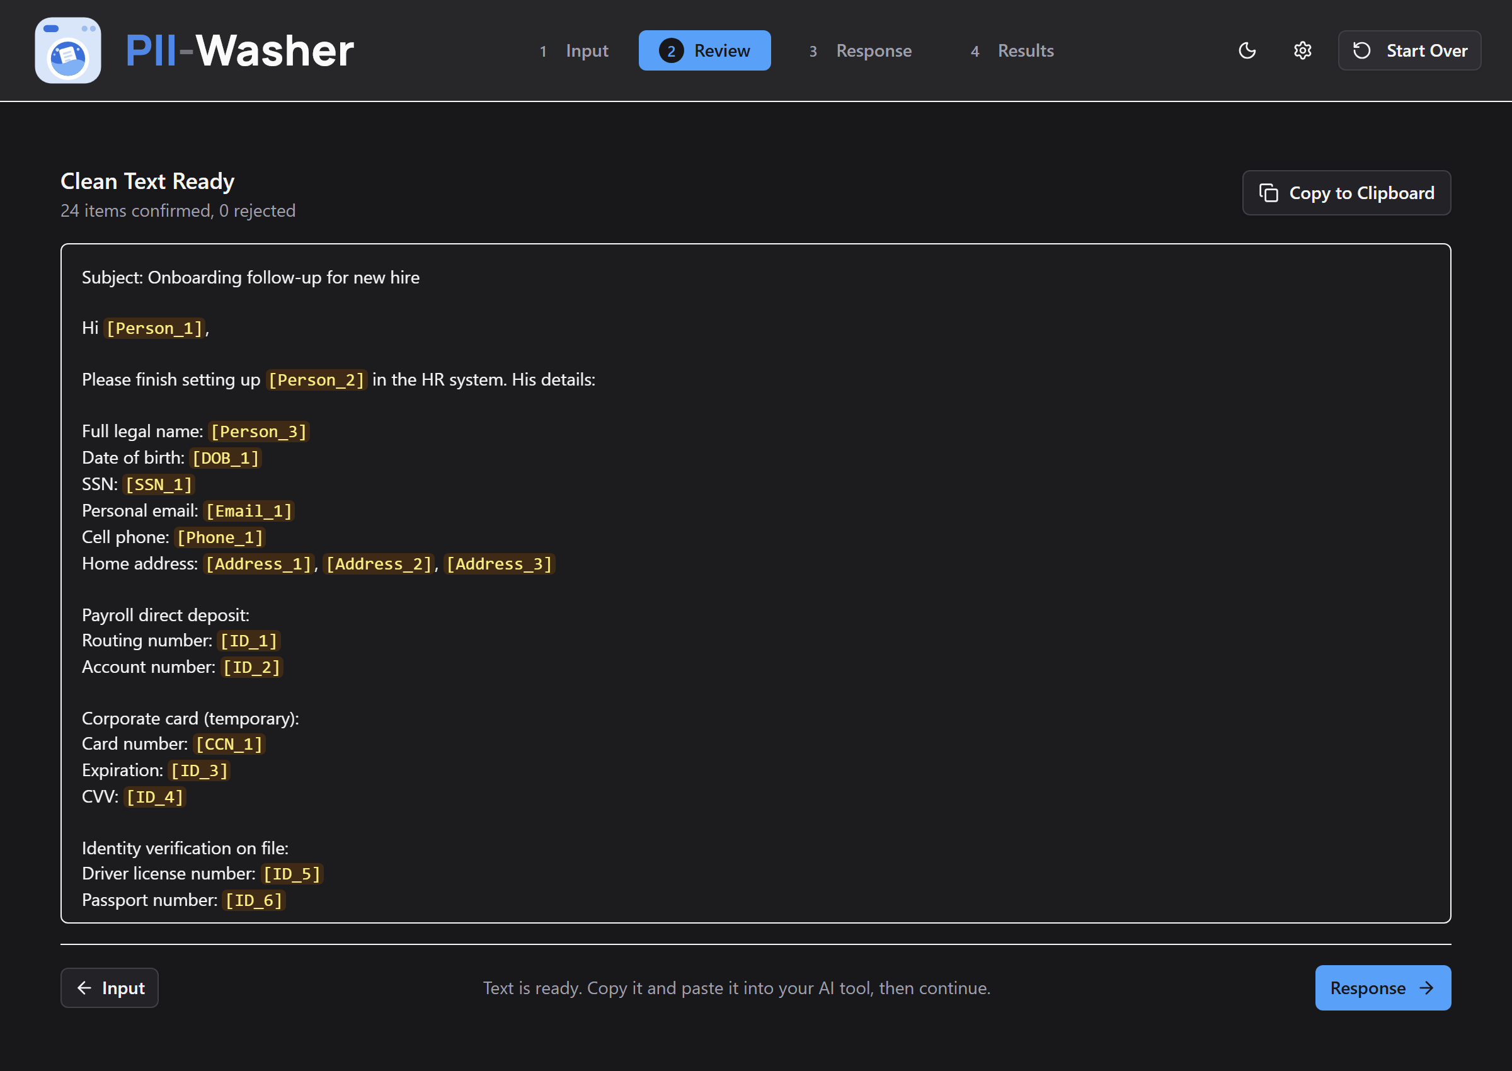The width and height of the screenshot is (1512, 1071).
Task: Click the [ID_6] passport number tag
Action: pyautogui.click(x=254, y=900)
